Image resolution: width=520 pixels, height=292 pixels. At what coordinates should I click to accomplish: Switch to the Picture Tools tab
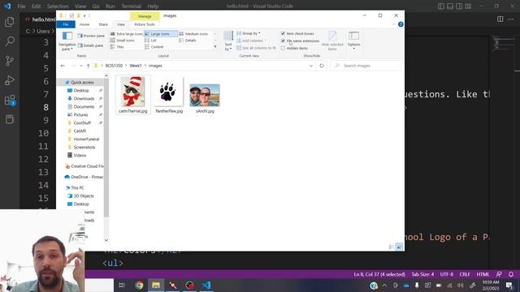[x=145, y=24]
